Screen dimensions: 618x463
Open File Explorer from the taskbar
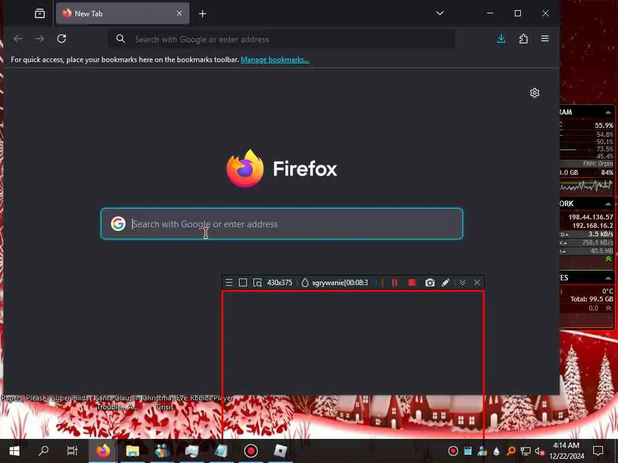click(x=132, y=451)
